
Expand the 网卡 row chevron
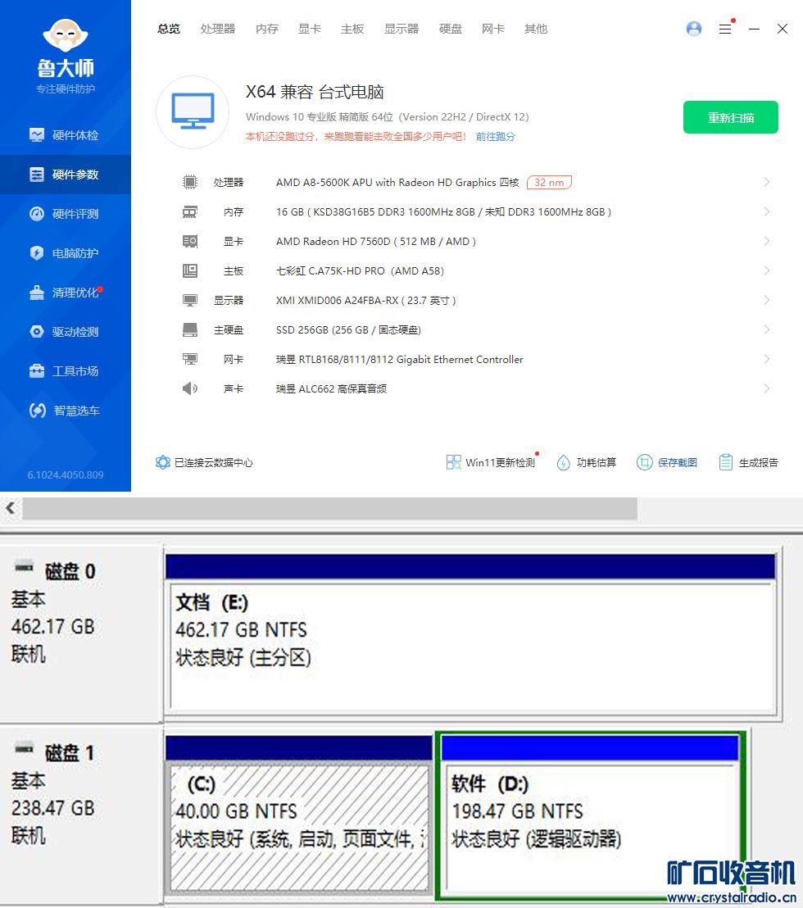coord(766,359)
